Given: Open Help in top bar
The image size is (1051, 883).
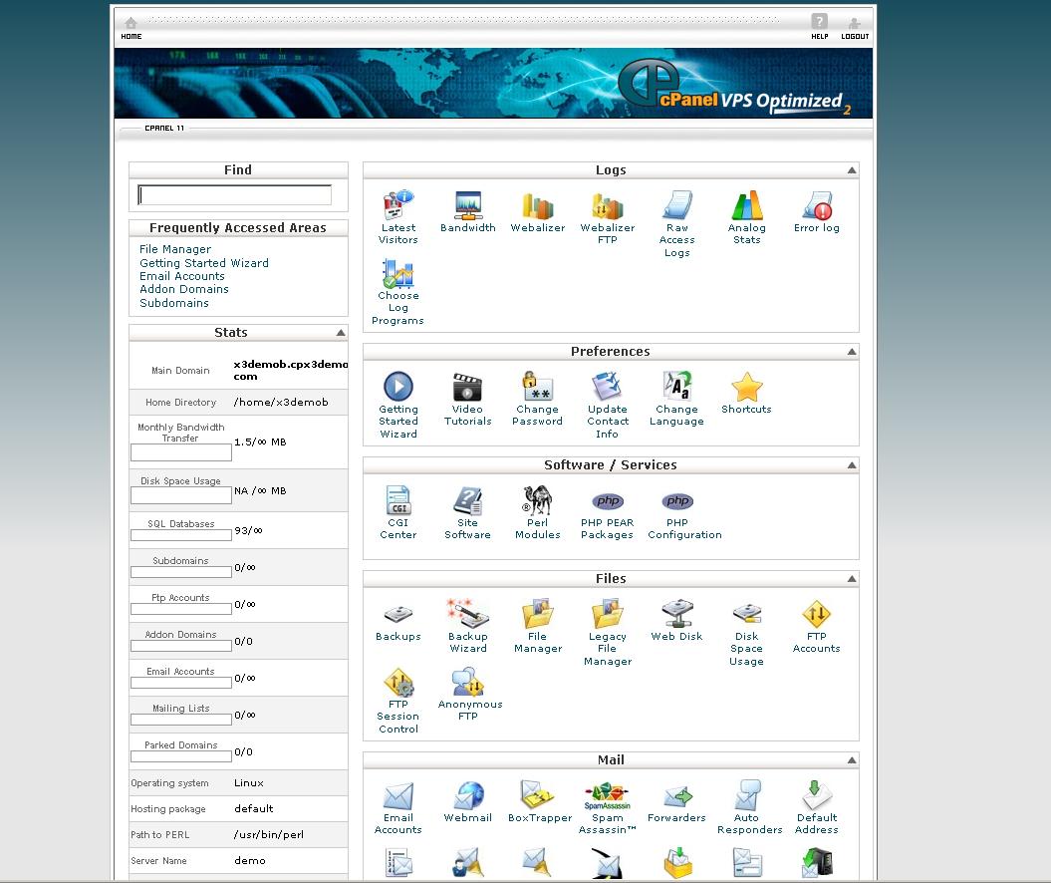Looking at the screenshot, I should (819, 28).
